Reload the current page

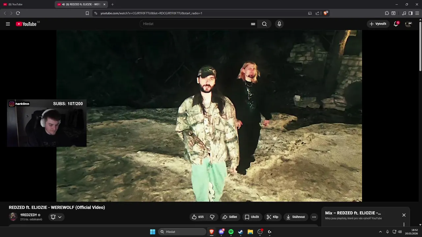point(18,13)
